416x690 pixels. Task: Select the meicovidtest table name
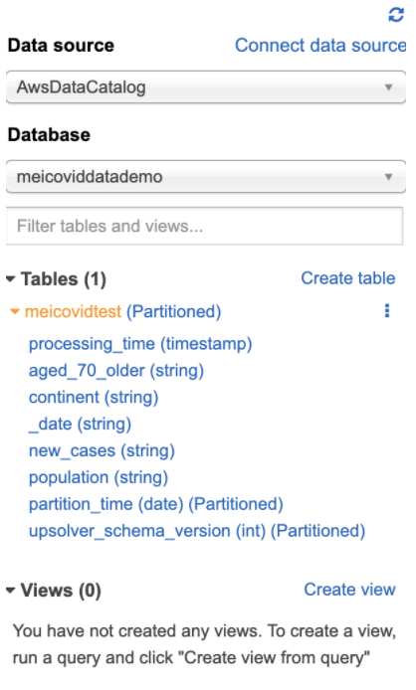coord(73,311)
